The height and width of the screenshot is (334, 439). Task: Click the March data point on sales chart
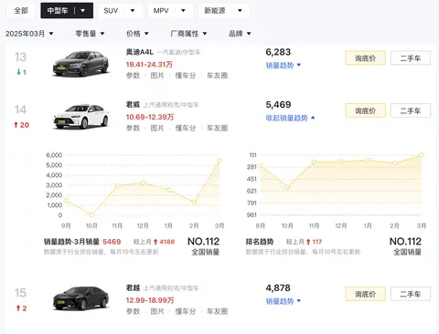pos(219,160)
